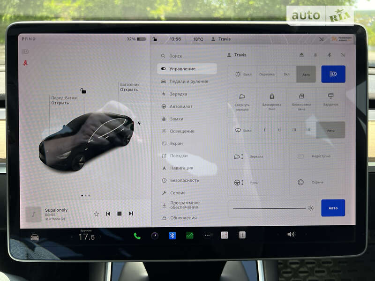This screenshot has height=281, width=375.
Task: Open glovebox via Бардачок icon
Action: point(330,100)
